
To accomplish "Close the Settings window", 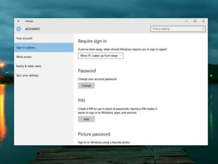I will (203, 21).
